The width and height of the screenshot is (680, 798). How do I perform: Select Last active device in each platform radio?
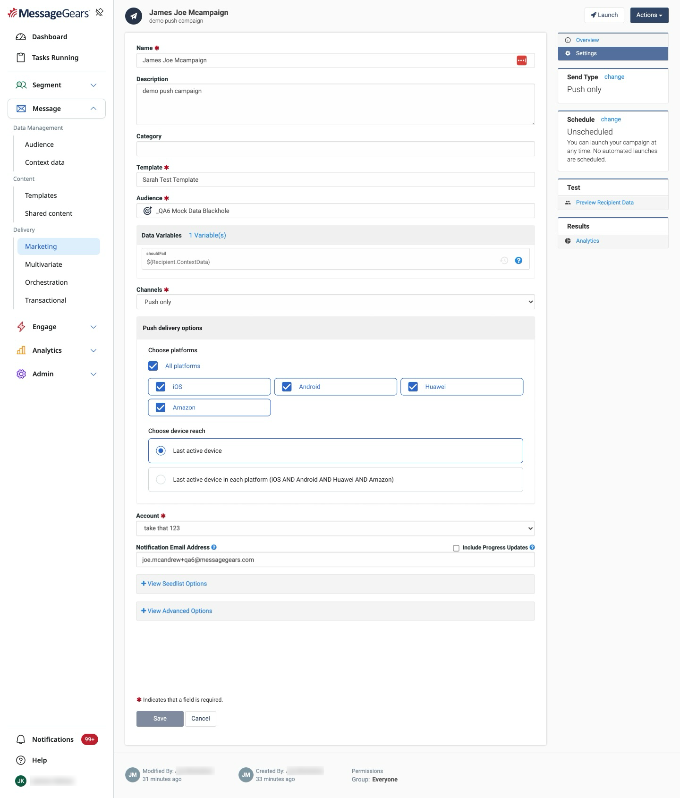(x=161, y=479)
